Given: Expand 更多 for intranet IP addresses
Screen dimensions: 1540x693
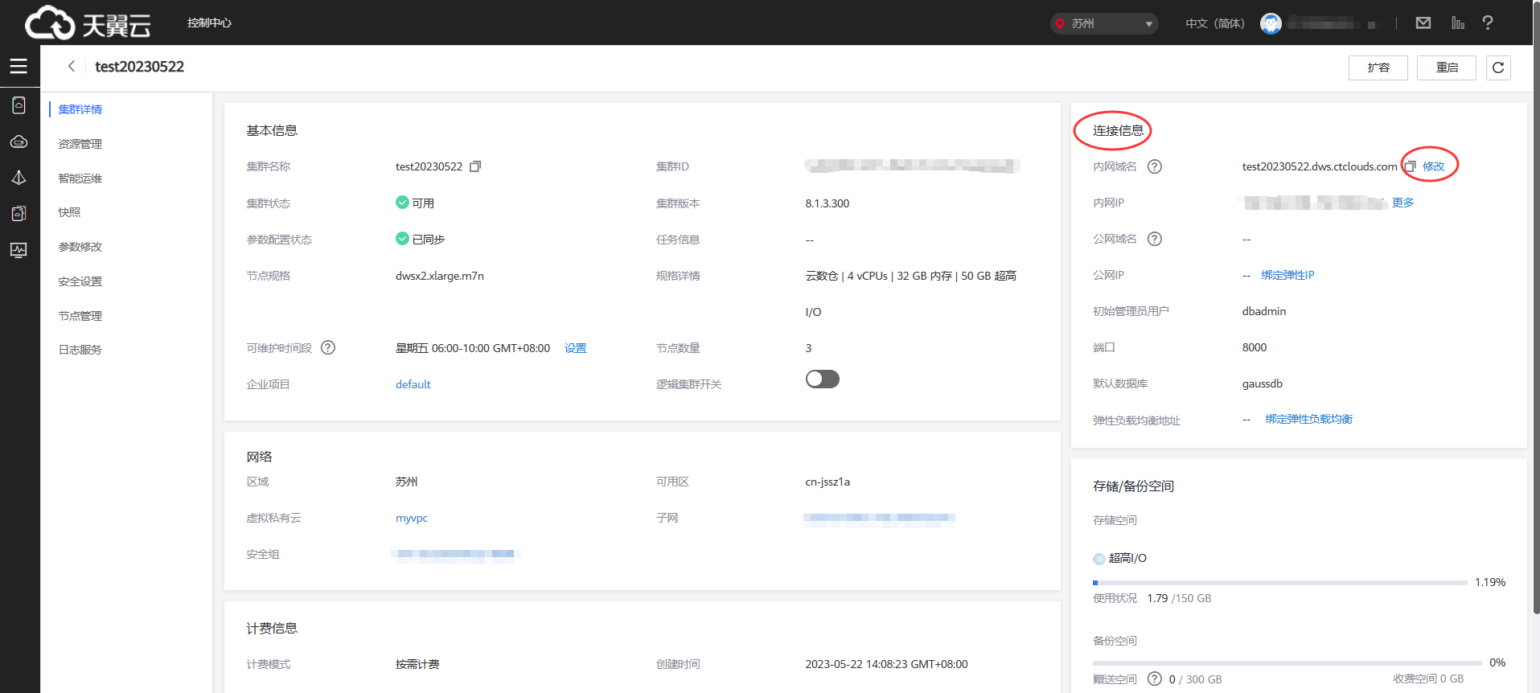Looking at the screenshot, I should tap(1402, 203).
